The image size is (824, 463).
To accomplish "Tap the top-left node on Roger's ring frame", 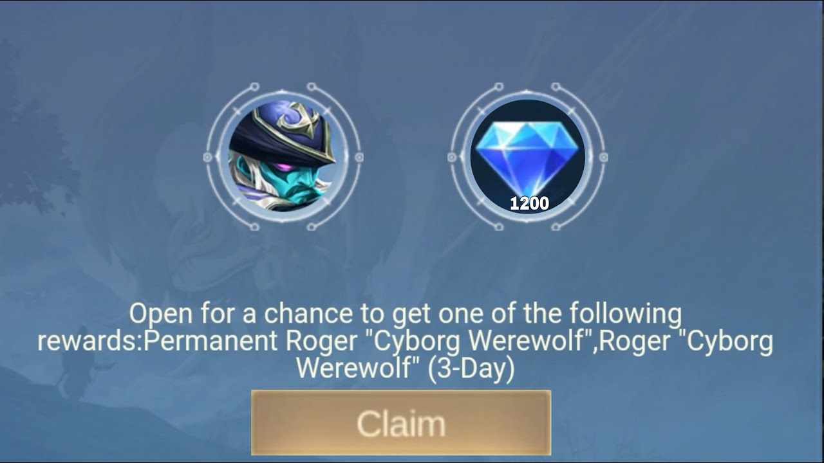I will point(254,86).
